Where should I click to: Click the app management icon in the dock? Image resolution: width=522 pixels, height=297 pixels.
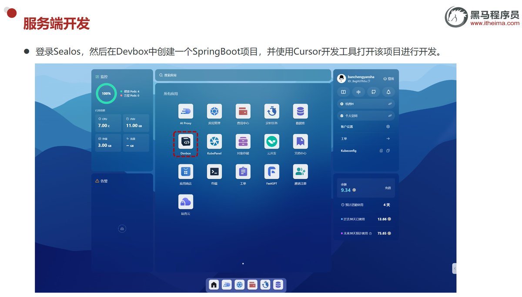[240, 285]
